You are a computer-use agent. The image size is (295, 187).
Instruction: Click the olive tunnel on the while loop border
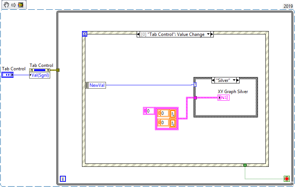[58, 70]
